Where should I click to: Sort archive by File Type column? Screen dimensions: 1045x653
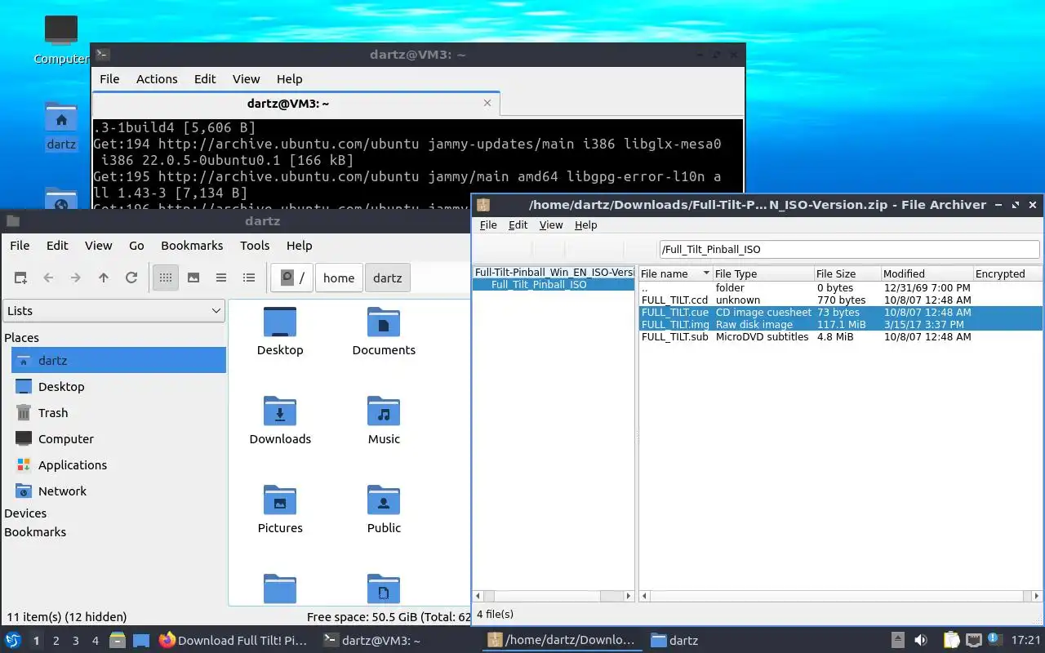pos(763,273)
